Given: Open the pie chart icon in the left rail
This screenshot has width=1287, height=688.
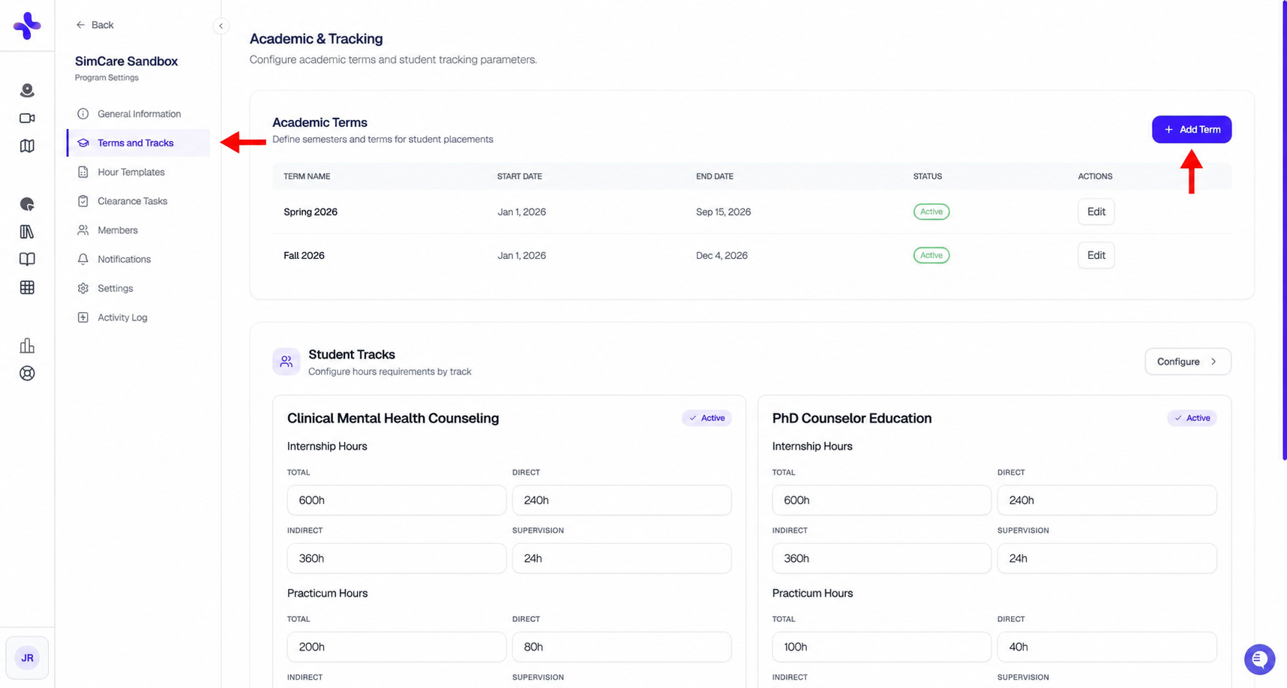Looking at the screenshot, I should pos(27,204).
